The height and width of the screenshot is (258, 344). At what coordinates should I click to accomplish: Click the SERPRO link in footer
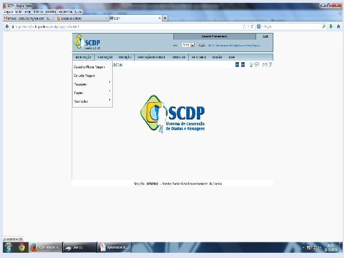click(x=152, y=184)
